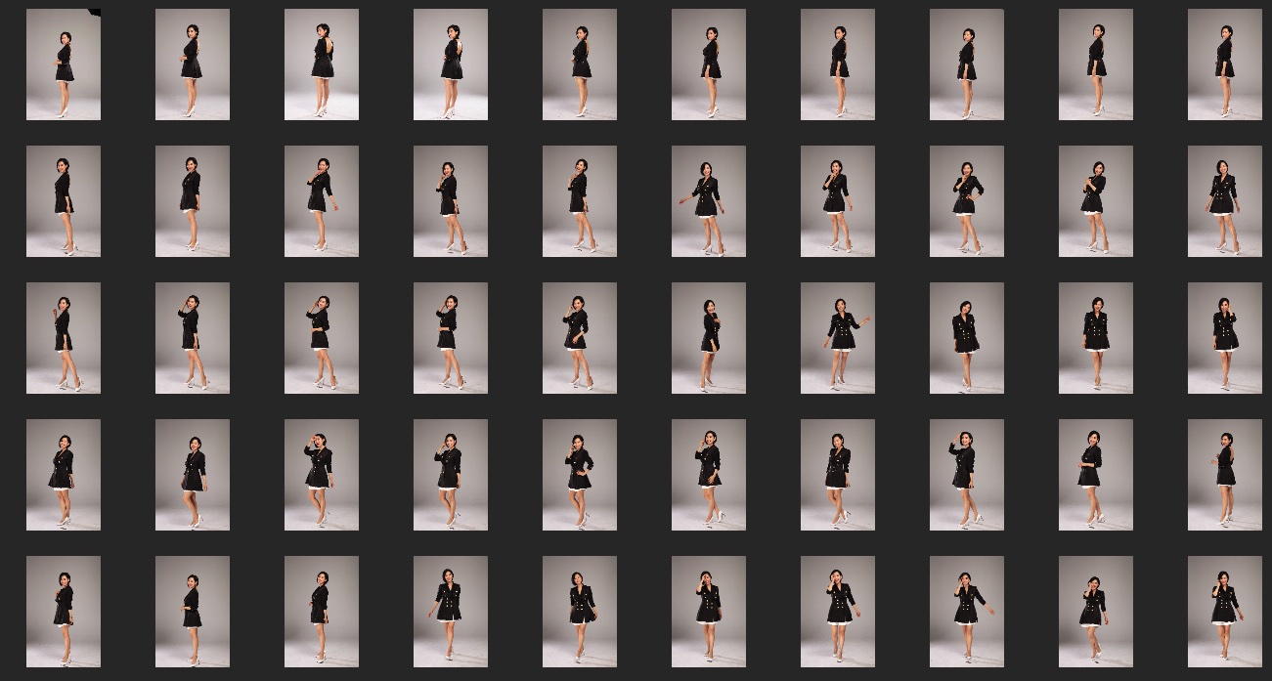1272x681 pixels.
Task: Select the eighth thumbnail in the bottom row
Action: point(967,612)
